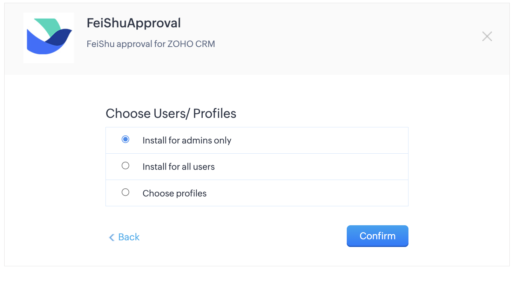
Task: Go back using the Back link
Action: click(x=129, y=237)
